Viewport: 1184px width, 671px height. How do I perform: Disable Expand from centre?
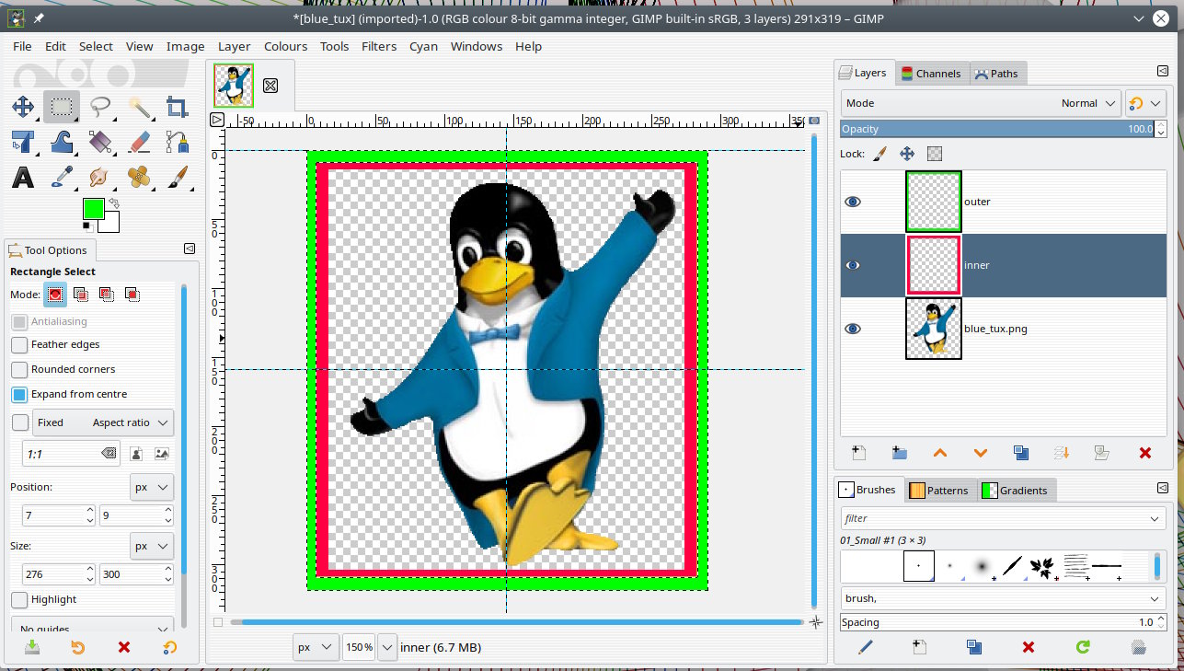(19, 394)
